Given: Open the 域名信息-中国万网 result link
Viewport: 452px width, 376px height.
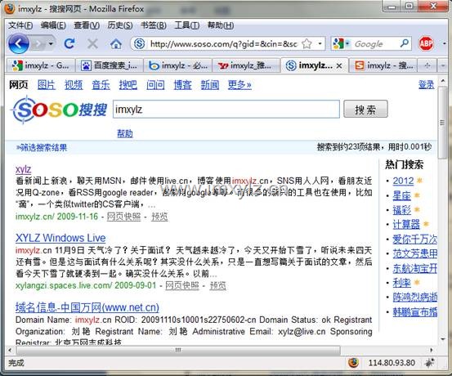Looking at the screenshot, I should tap(87, 307).
